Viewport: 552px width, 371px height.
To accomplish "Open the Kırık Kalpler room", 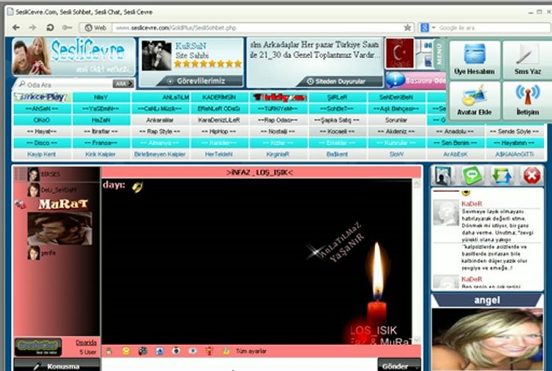I will (x=101, y=154).
